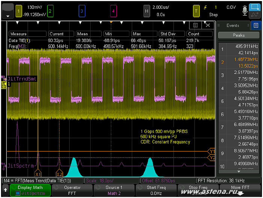The width and height of the screenshot is (263, 198).
Task: Select Start Freq 0.0Hz field
Action: click(156, 190)
